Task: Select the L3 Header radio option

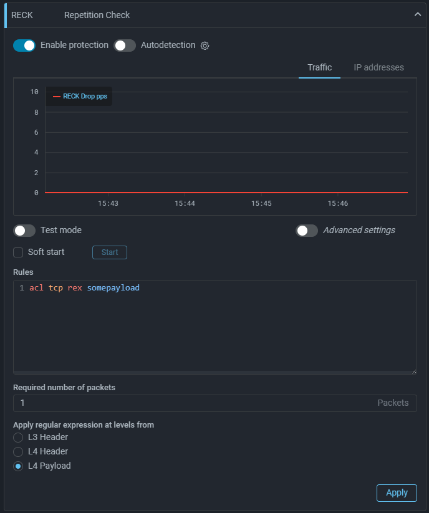Action: (19, 438)
